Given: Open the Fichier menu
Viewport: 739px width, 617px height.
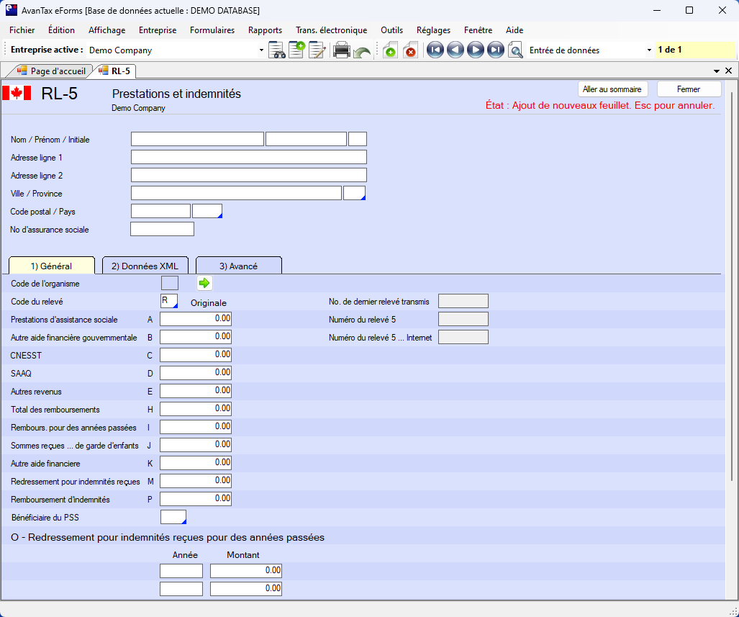Looking at the screenshot, I should (22, 30).
